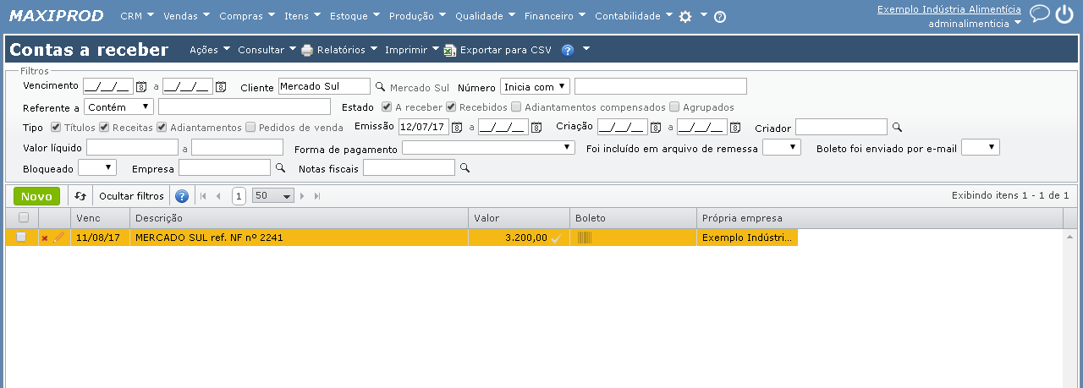The width and height of the screenshot is (1083, 388).
Task: Toggle the Títulos checkbox
Action: (56, 128)
